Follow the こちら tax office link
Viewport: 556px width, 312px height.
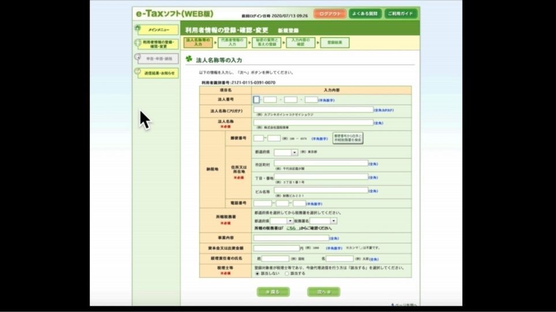291,228
